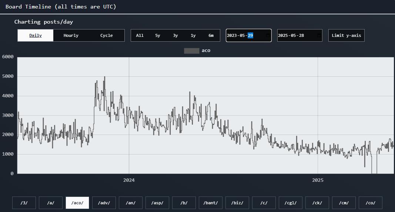Viewport: 395px width, 212px height.
Task: Click the 3000 y-axis label
Action: pos(8,115)
